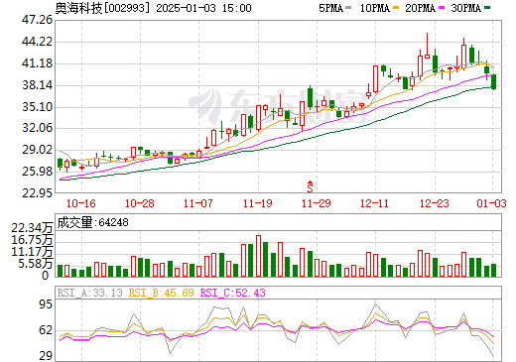516x362 pixels.
Task: Click the magenta 20PMA color swatch
Action: 442,8
